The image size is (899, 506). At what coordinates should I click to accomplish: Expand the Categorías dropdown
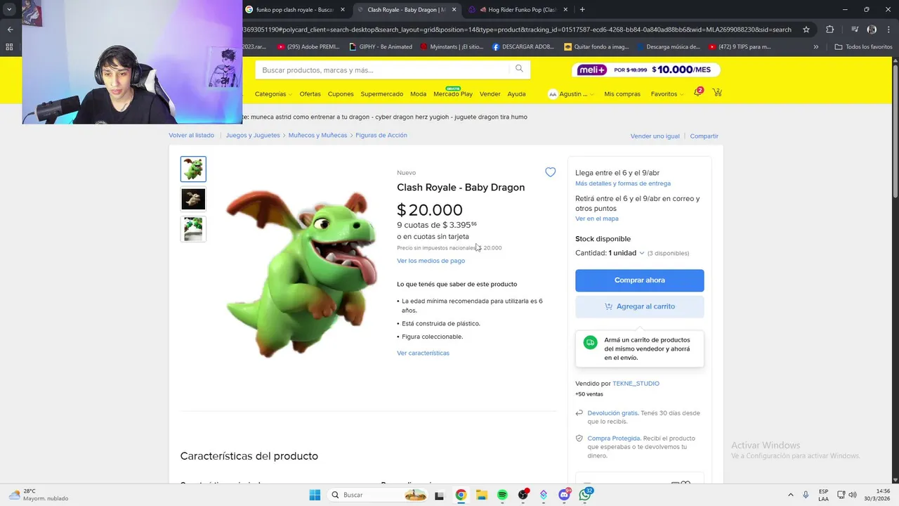click(x=274, y=93)
